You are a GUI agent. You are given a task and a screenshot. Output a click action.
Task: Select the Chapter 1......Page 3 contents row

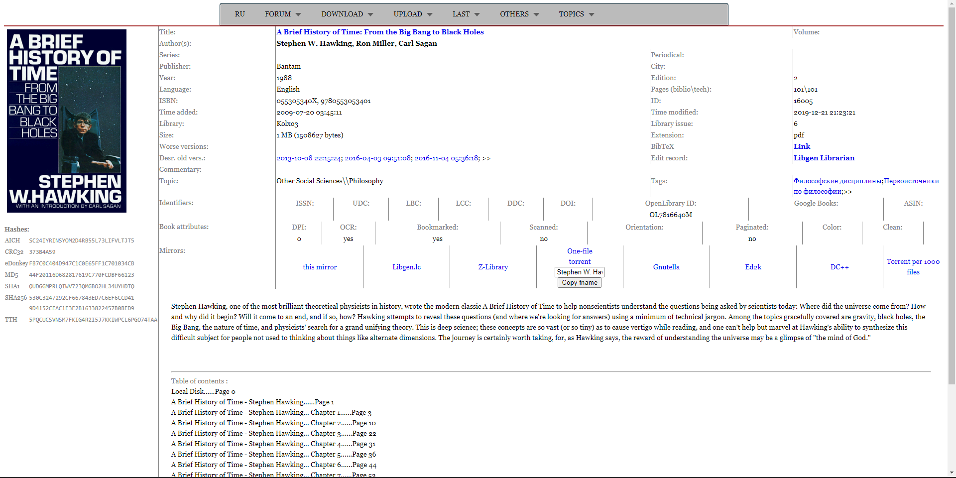coord(271,412)
